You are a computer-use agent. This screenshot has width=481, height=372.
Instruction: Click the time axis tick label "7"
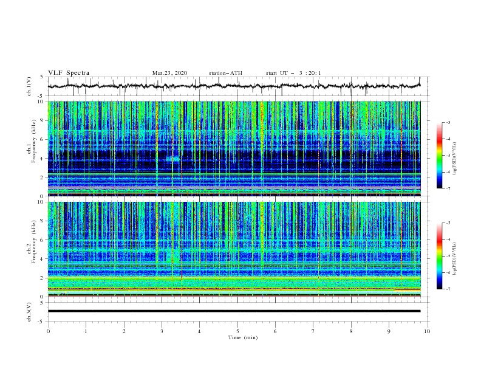[x=313, y=331]
